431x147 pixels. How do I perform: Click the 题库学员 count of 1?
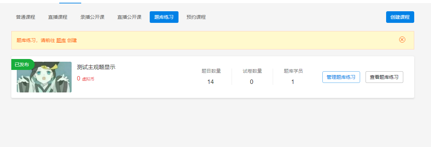pos(293,82)
